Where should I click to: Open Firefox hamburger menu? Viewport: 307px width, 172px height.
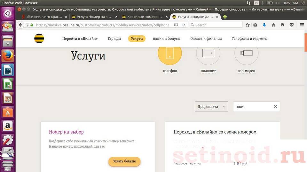[302, 25]
